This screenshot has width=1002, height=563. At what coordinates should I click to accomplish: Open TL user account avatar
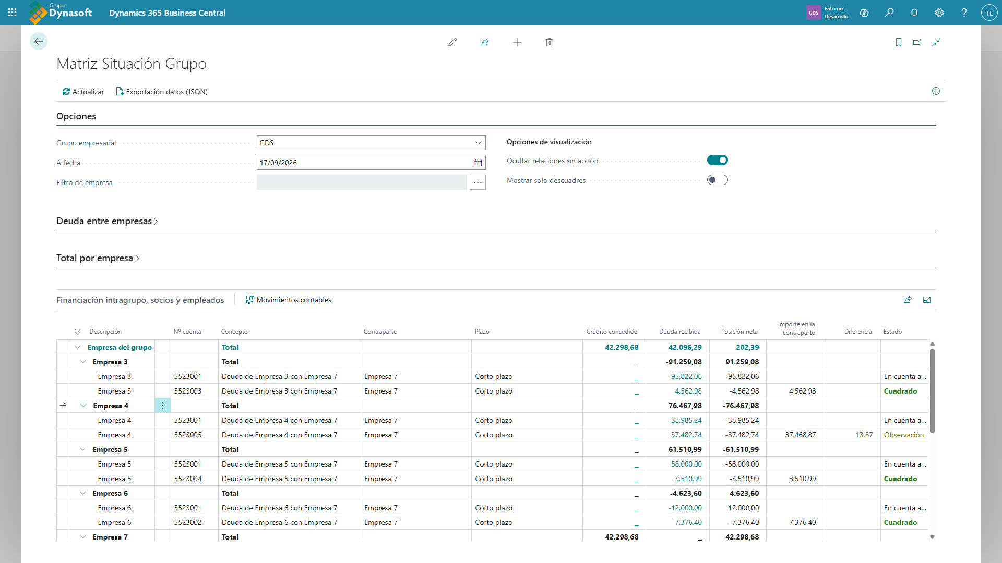tap(989, 13)
